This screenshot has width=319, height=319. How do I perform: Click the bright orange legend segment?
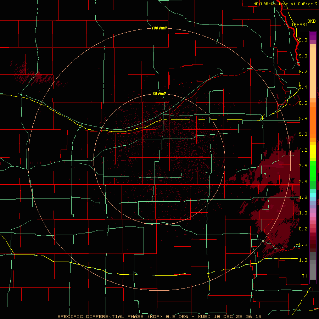tap(313, 123)
